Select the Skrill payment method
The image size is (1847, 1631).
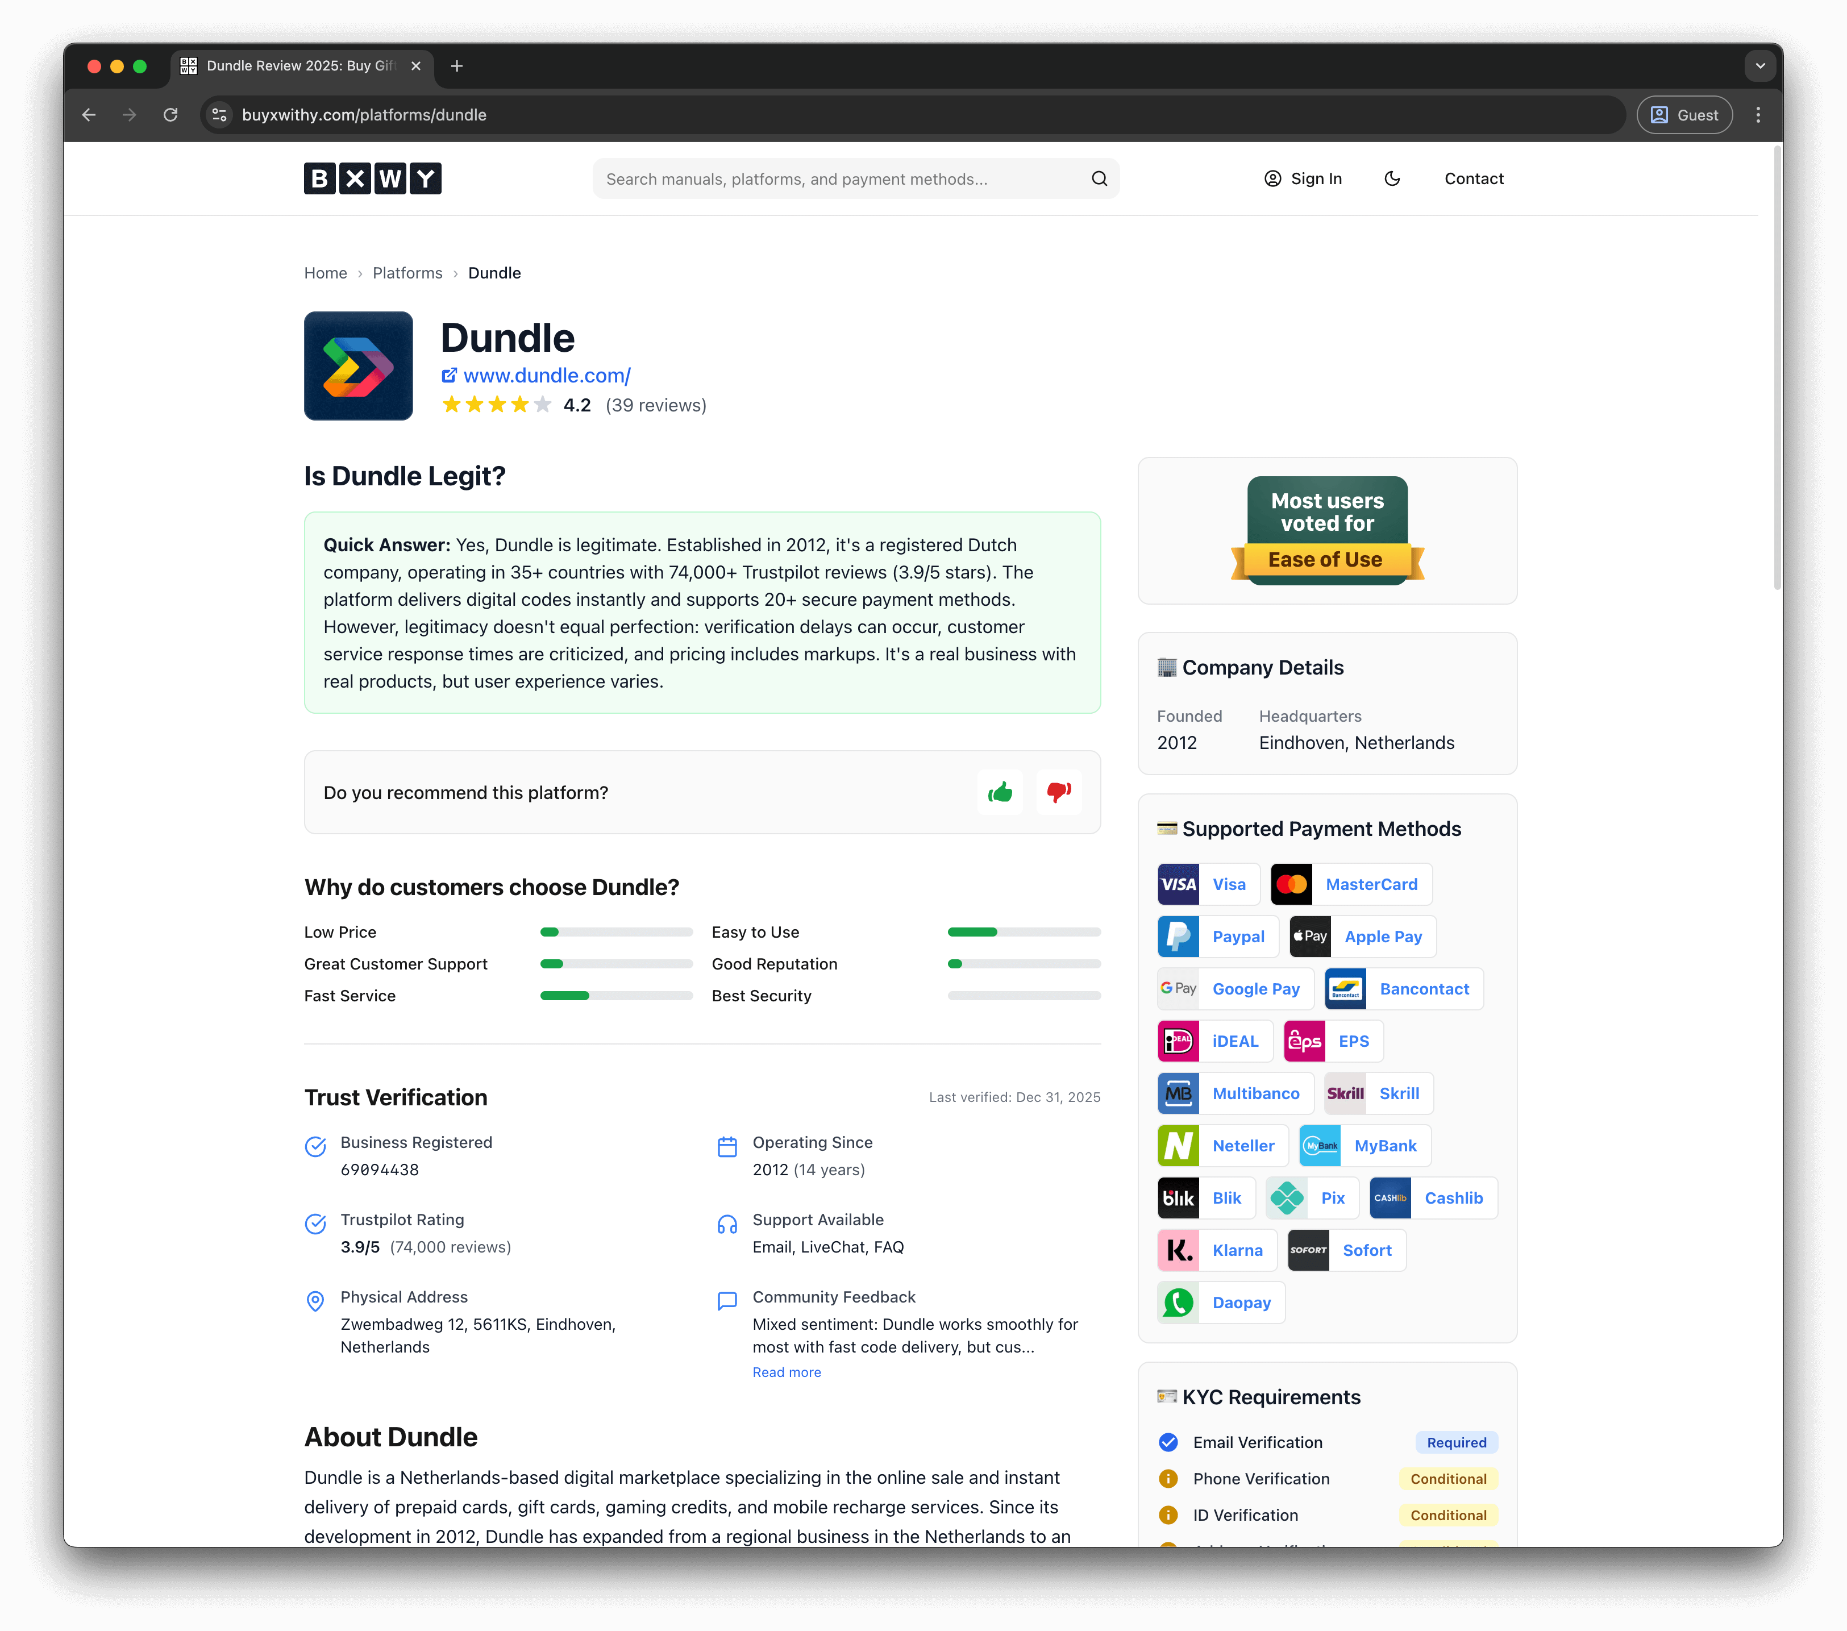(1346, 1092)
